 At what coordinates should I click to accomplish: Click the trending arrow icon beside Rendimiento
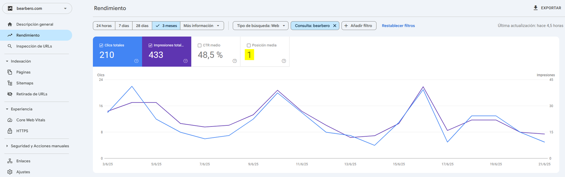[x=10, y=35]
